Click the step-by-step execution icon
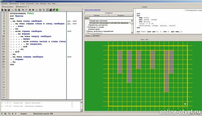202x116 pixels. click(x=33, y=10)
